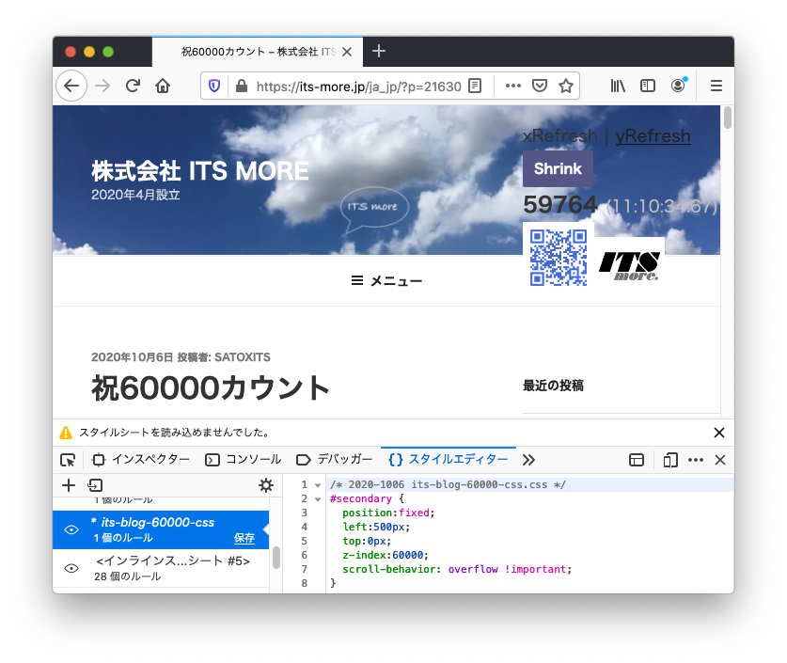The height and width of the screenshot is (663, 787).
Task: Open Style Editor options gear
Action: [x=266, y=485]
